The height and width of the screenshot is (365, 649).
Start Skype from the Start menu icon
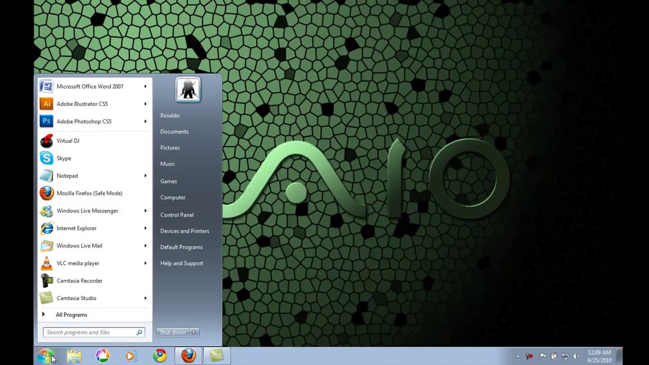[x=46, y=158]
